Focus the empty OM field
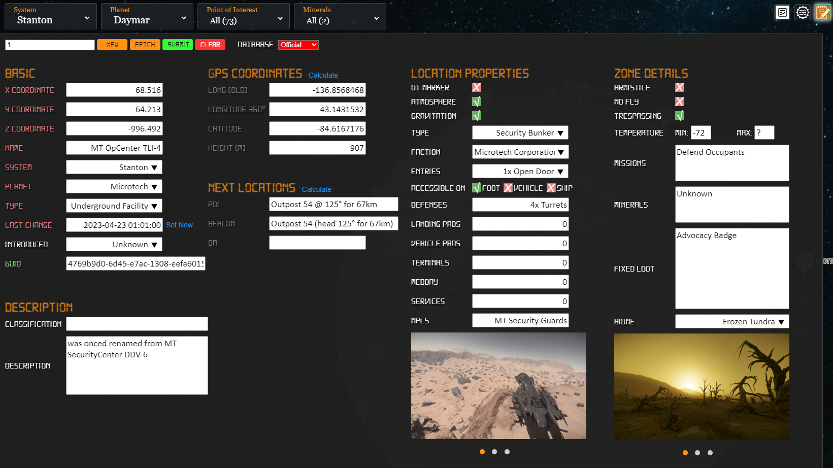This screenshot has height=468, width=833. point(317,243)
